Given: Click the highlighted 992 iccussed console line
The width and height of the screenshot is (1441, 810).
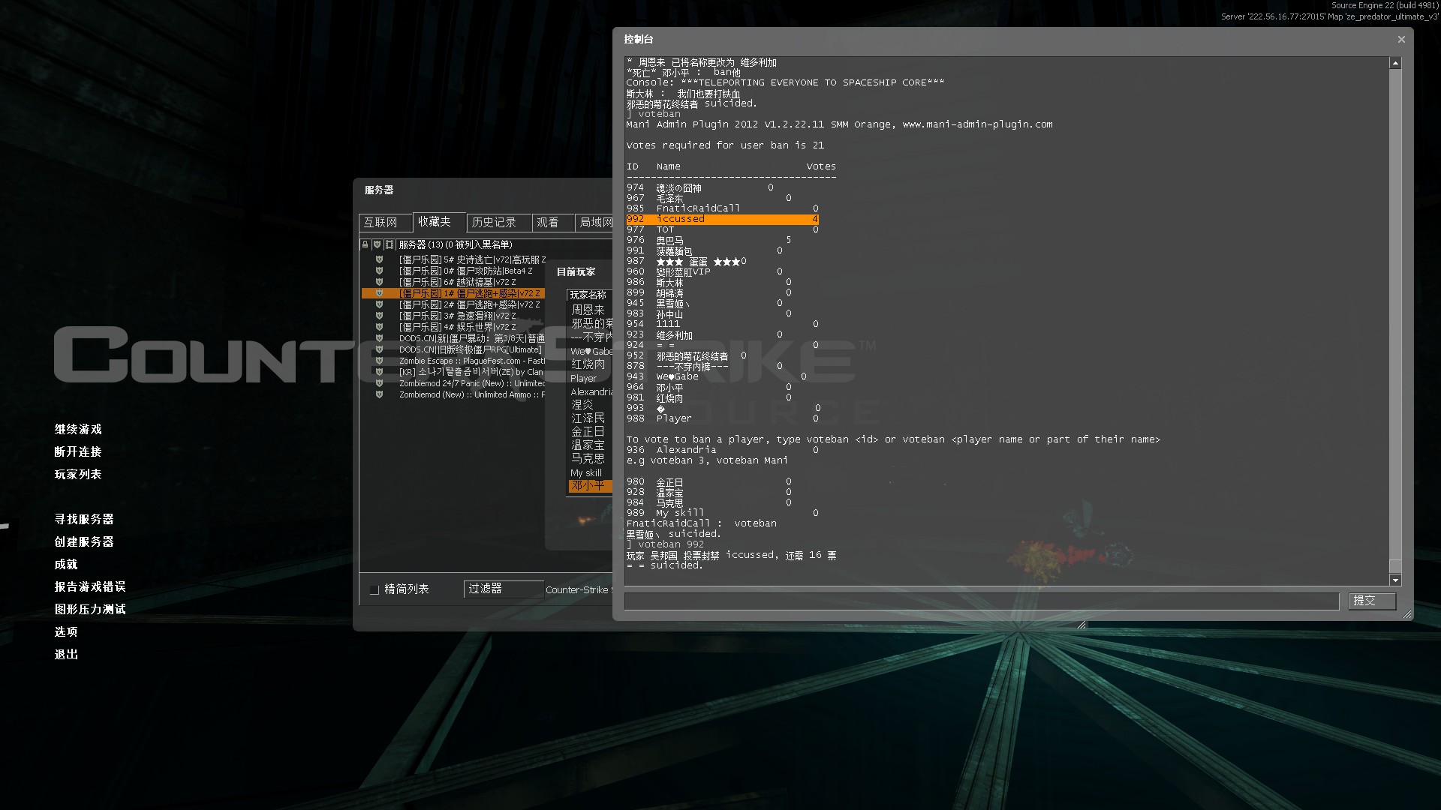Looking at the screenshot, I should 722,219.
